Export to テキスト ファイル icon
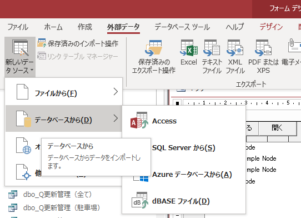301x218 pixels. click(212, 48)
